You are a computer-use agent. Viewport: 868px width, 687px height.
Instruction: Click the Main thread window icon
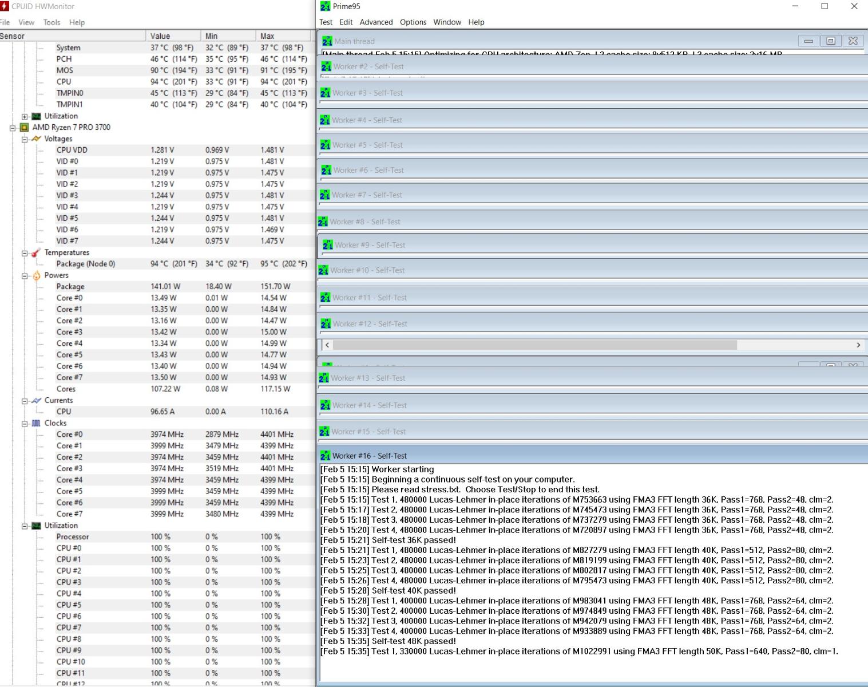(x=327, y=41)
